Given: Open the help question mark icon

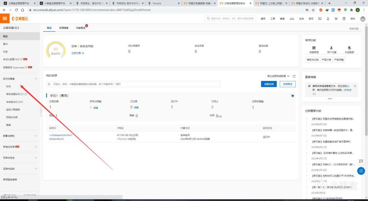Looking at the screenshot, I should point(344,18).
